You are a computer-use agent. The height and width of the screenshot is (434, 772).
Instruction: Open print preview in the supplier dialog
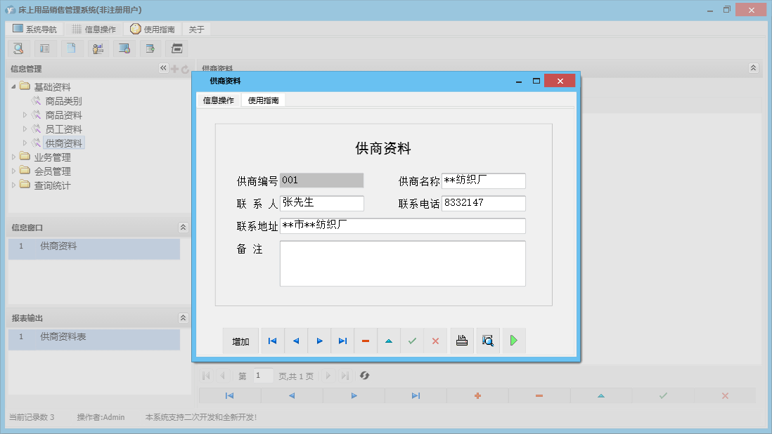(487, 341)
